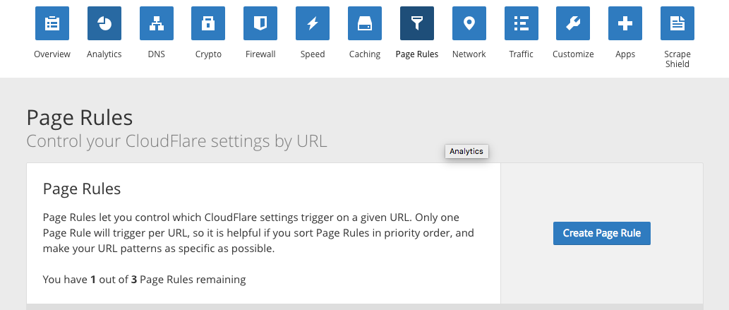Switch to the Speed tab label
The width and height of the screenshot is (729, 310).
point(313,54)
